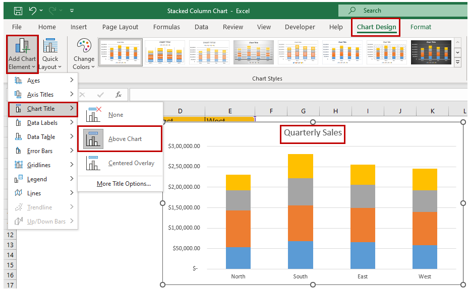Select the hatched background chart style thumbnail
This screenshot has width=470, height=291.
click(387, 52)
